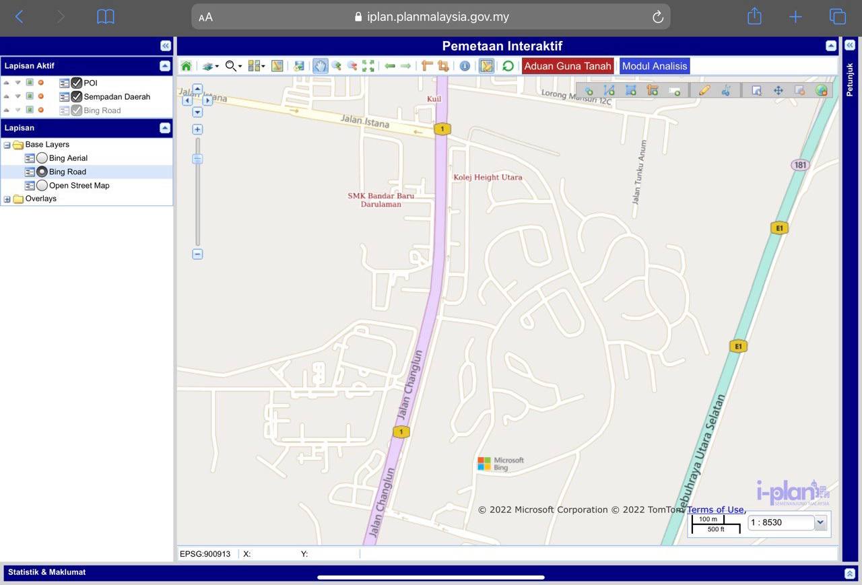Select the pencil edit tool
The width and height of the screenshot is (862, 585).
tap(704, 90)
